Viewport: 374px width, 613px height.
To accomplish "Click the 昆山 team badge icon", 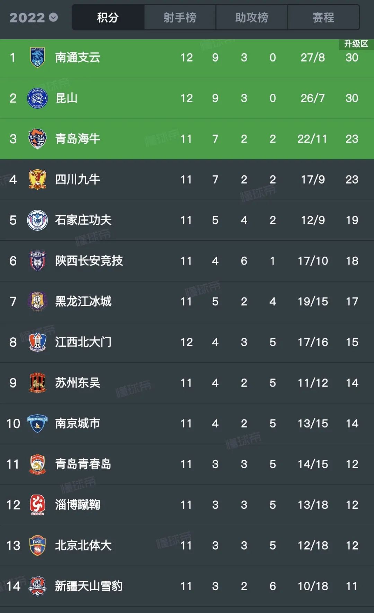I will 37,98.
